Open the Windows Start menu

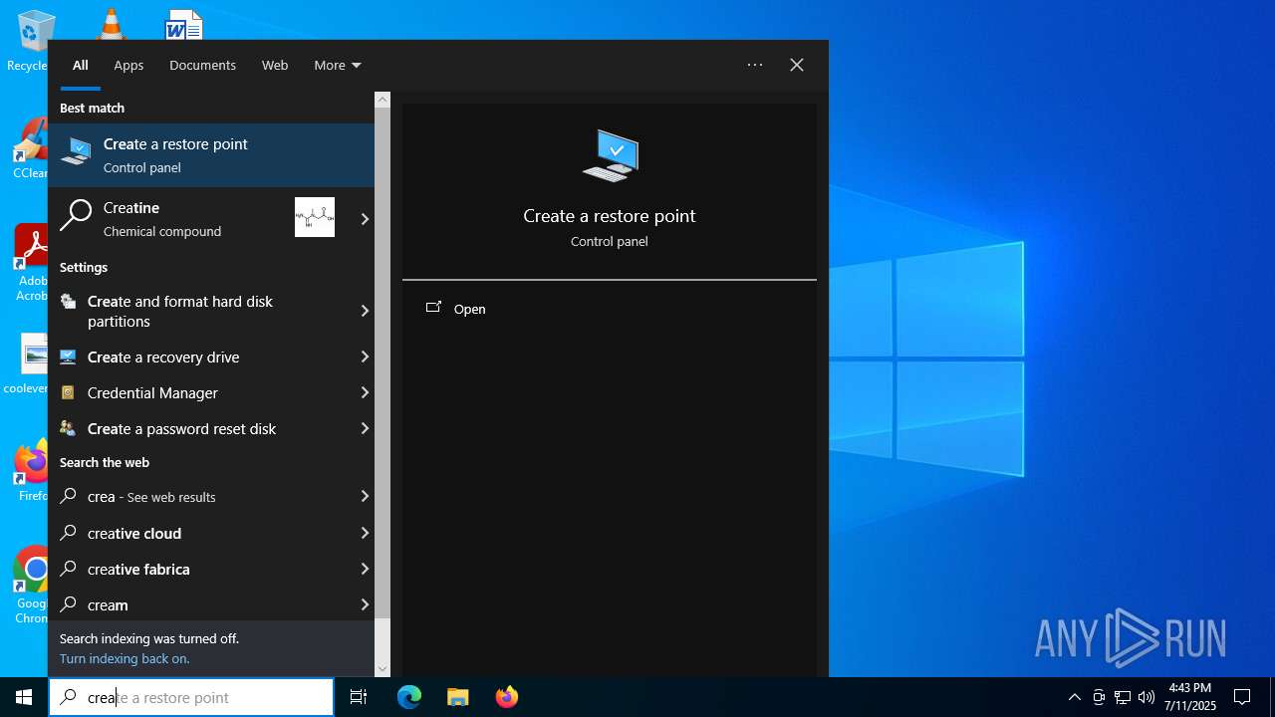(24, 697)
